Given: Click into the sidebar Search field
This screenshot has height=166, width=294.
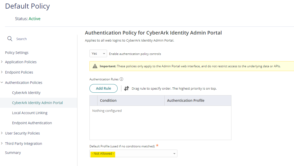Looking at the screenshot, I should [x=38, y=39].
